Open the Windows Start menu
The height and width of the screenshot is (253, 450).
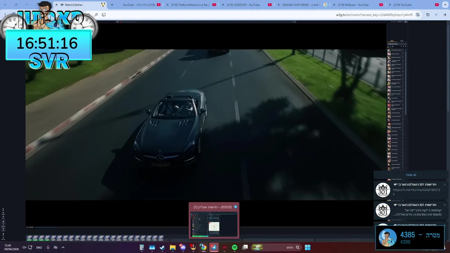pos(308,247)
